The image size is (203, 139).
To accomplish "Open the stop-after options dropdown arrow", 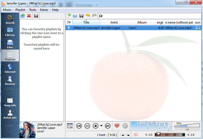I will tap(101, 126).
